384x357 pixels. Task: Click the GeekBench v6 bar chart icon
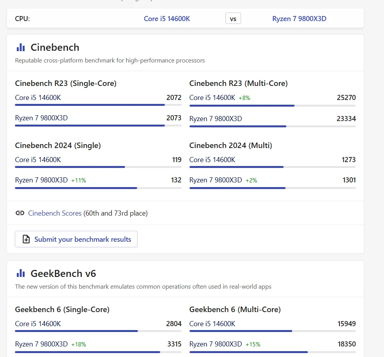[x=21, y=273]
